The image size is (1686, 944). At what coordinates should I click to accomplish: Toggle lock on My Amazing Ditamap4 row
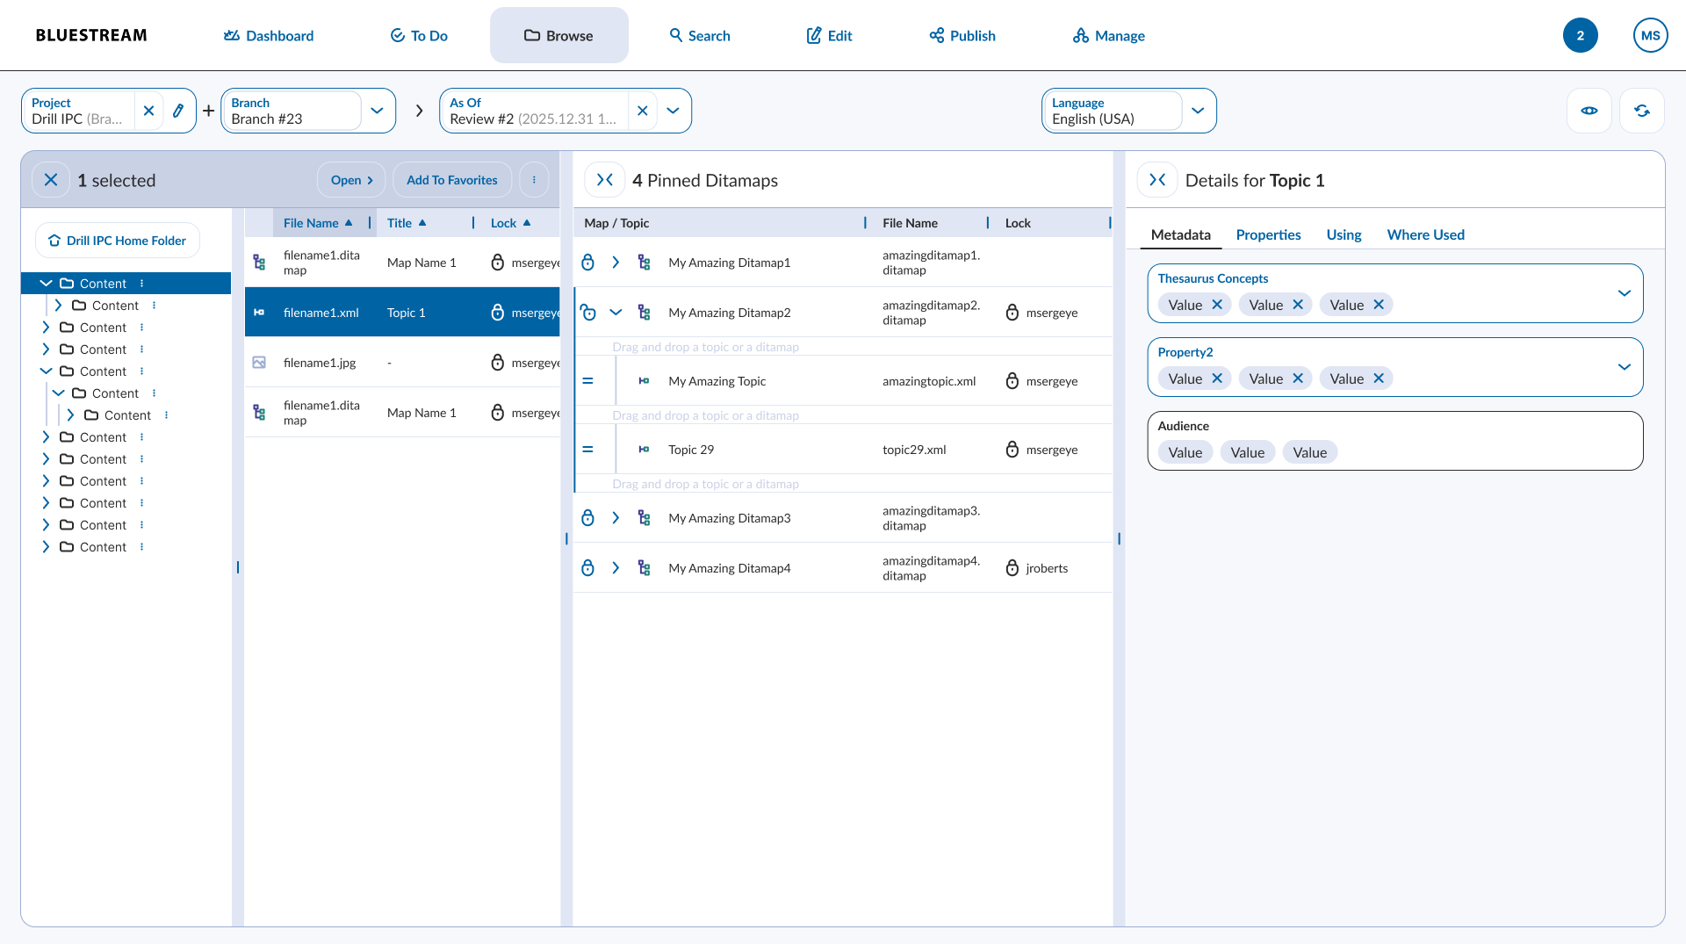pyautogui.click(x=588, y=568)
